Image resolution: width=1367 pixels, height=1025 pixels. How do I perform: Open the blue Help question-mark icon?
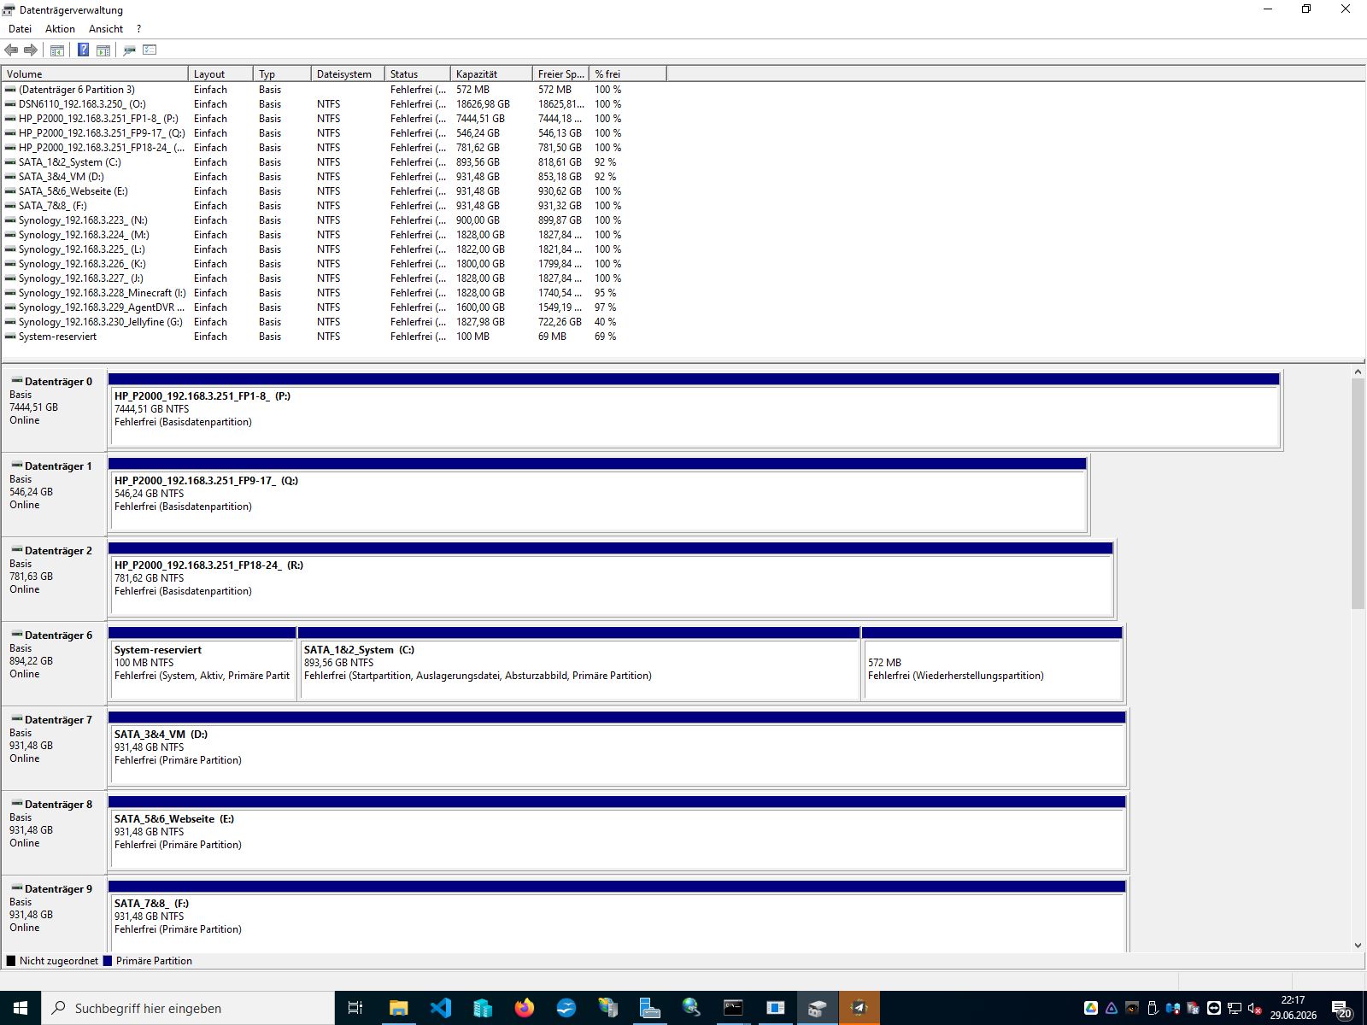(83, 50)
